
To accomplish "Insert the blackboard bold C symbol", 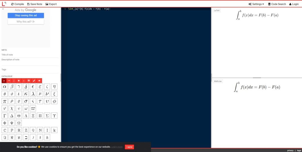I will [5, 130].
